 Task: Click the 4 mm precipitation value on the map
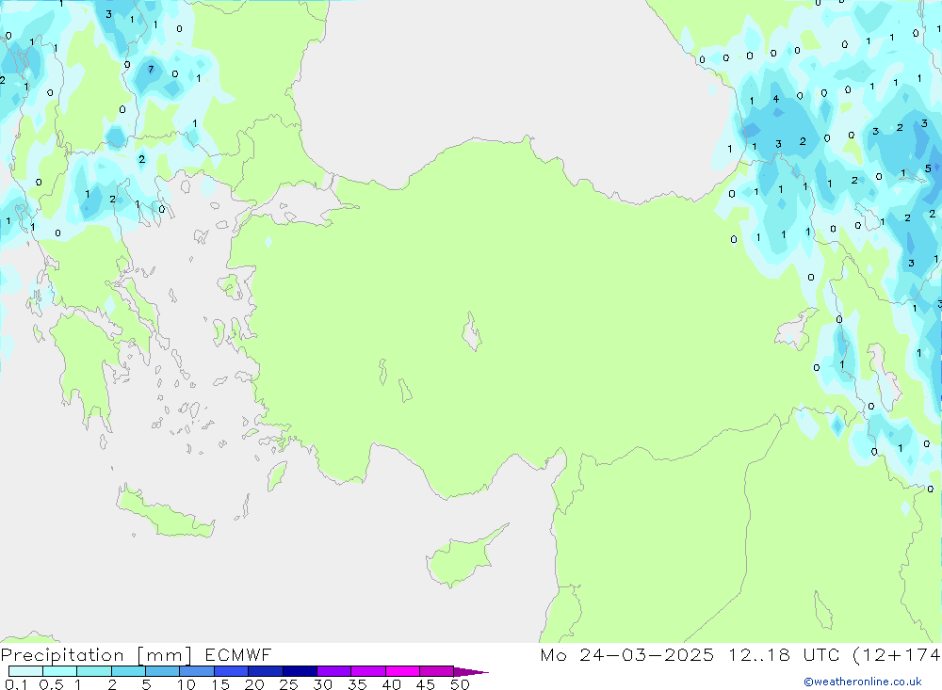pyautogui.click(x=776, y=99)
